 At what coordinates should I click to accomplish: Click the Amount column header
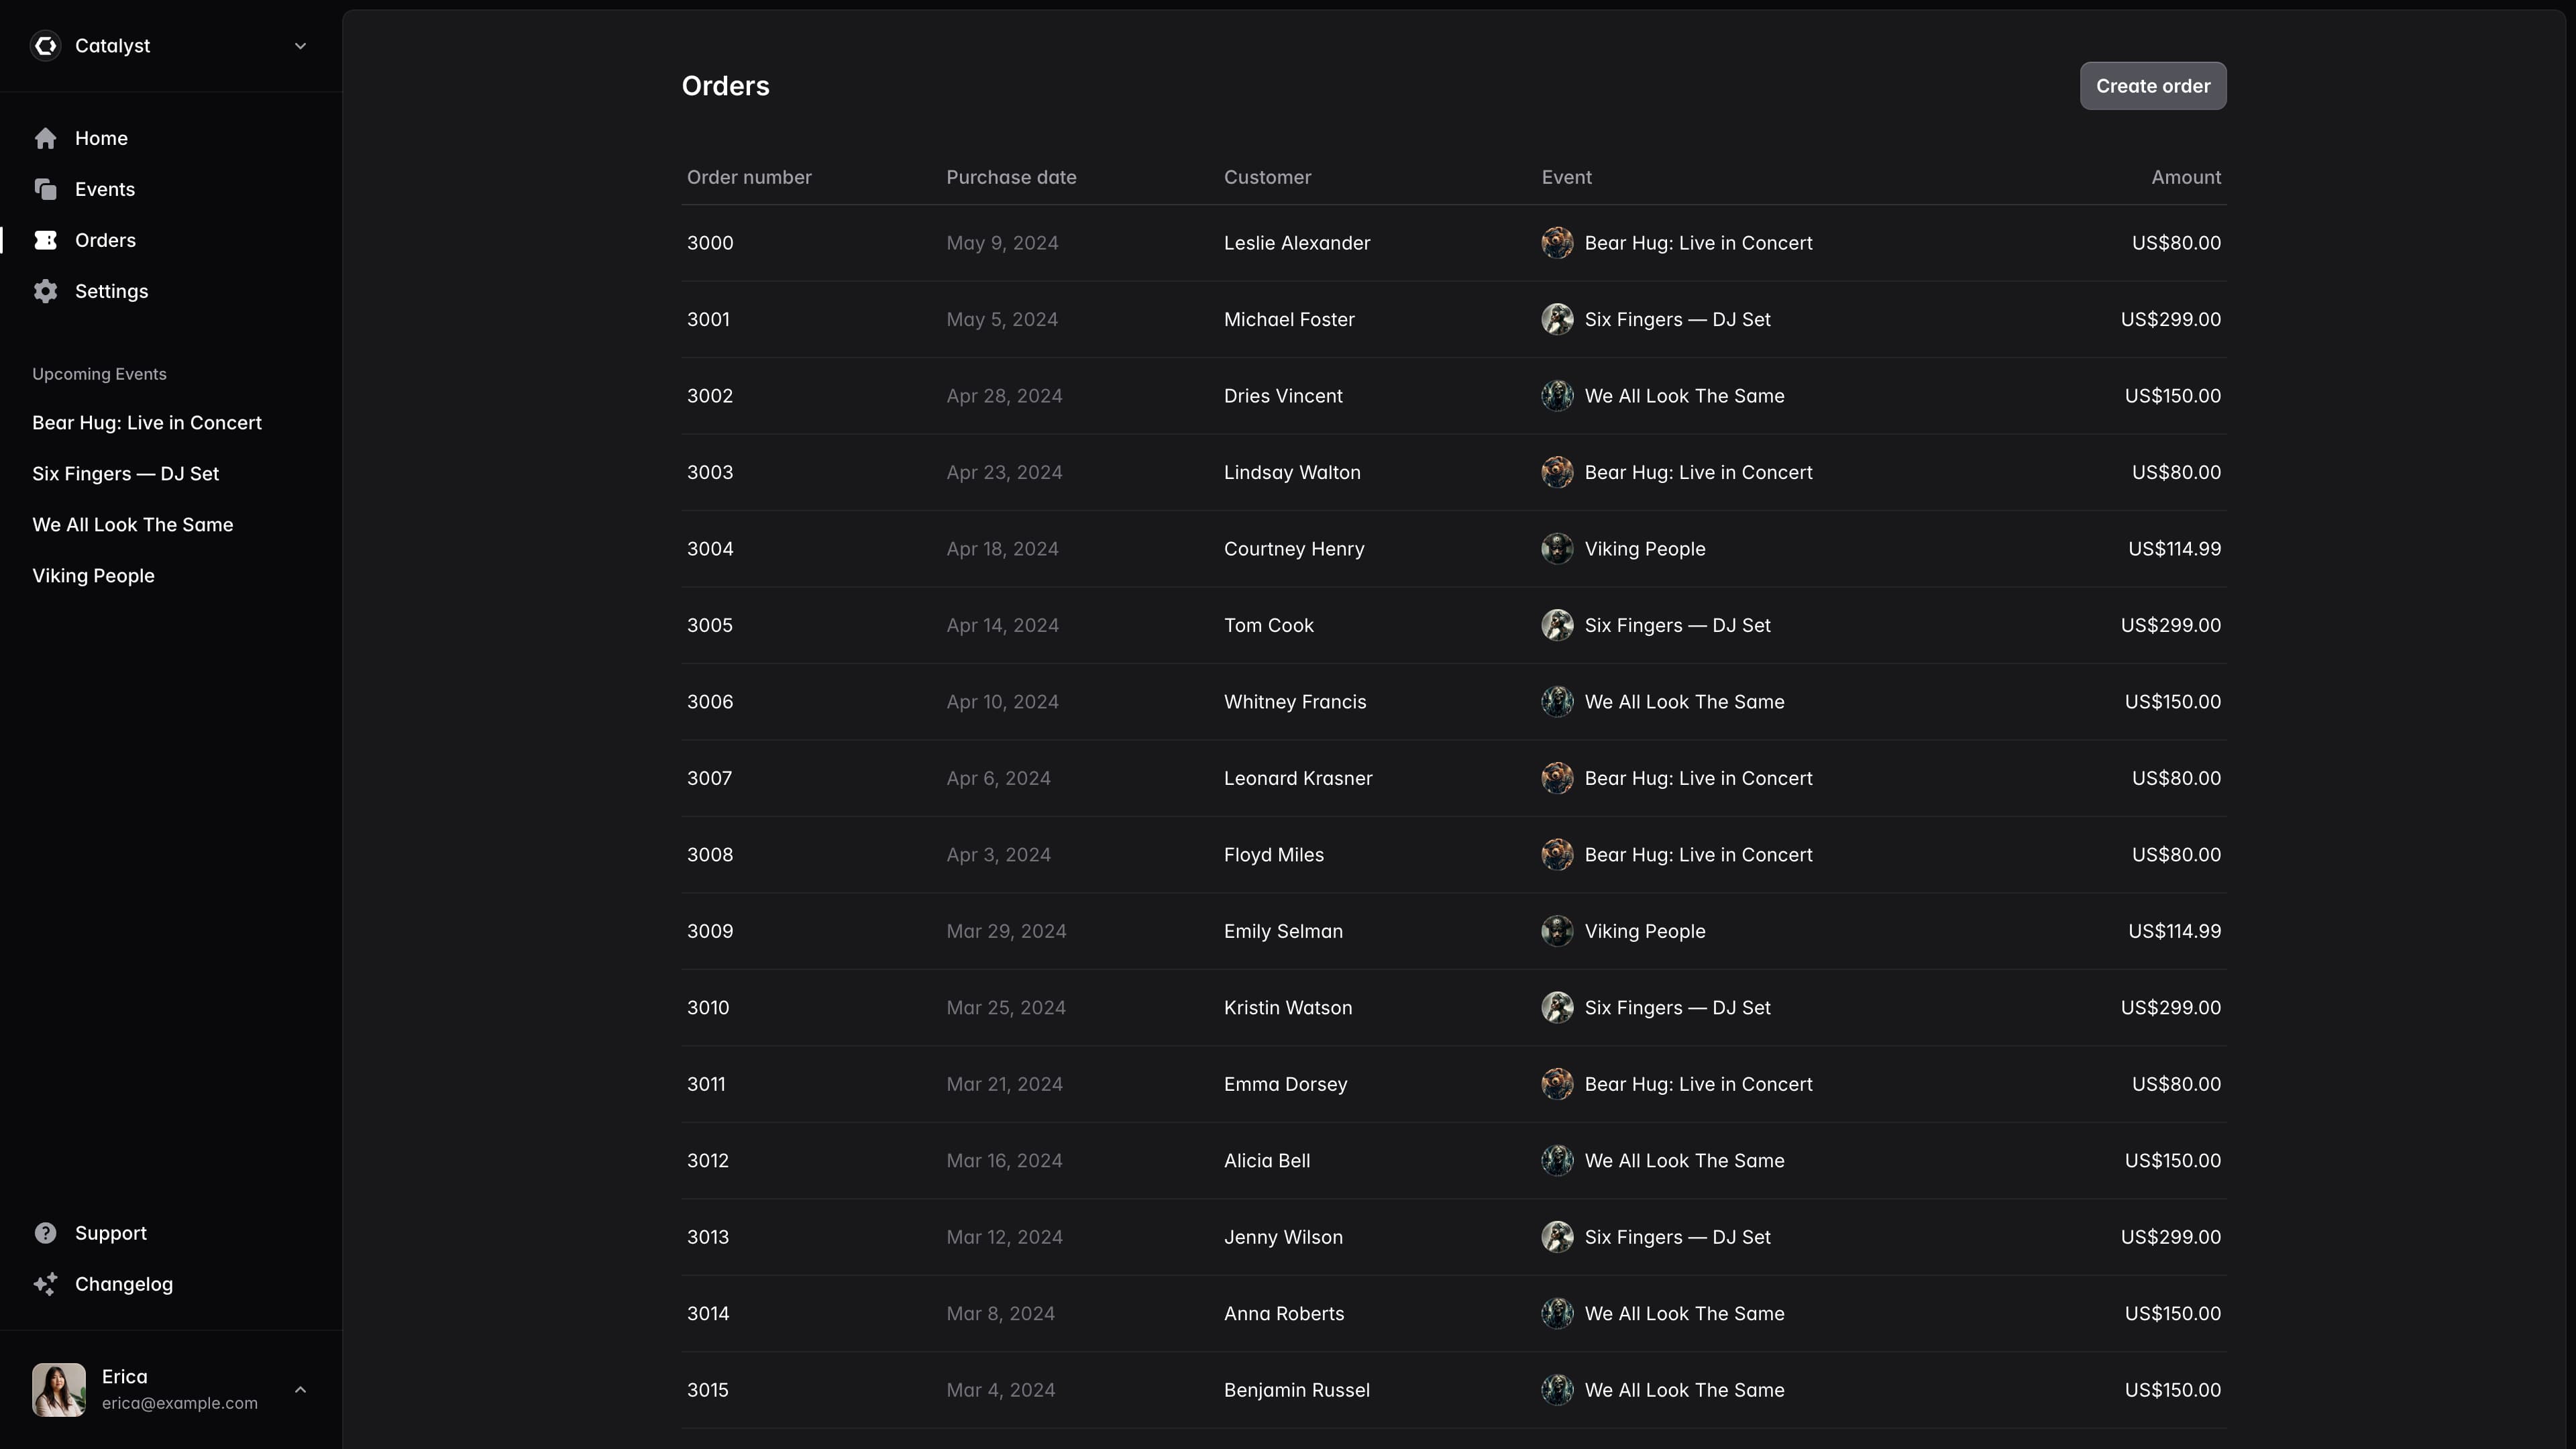pyautogui.click(x=2185, y=178)
